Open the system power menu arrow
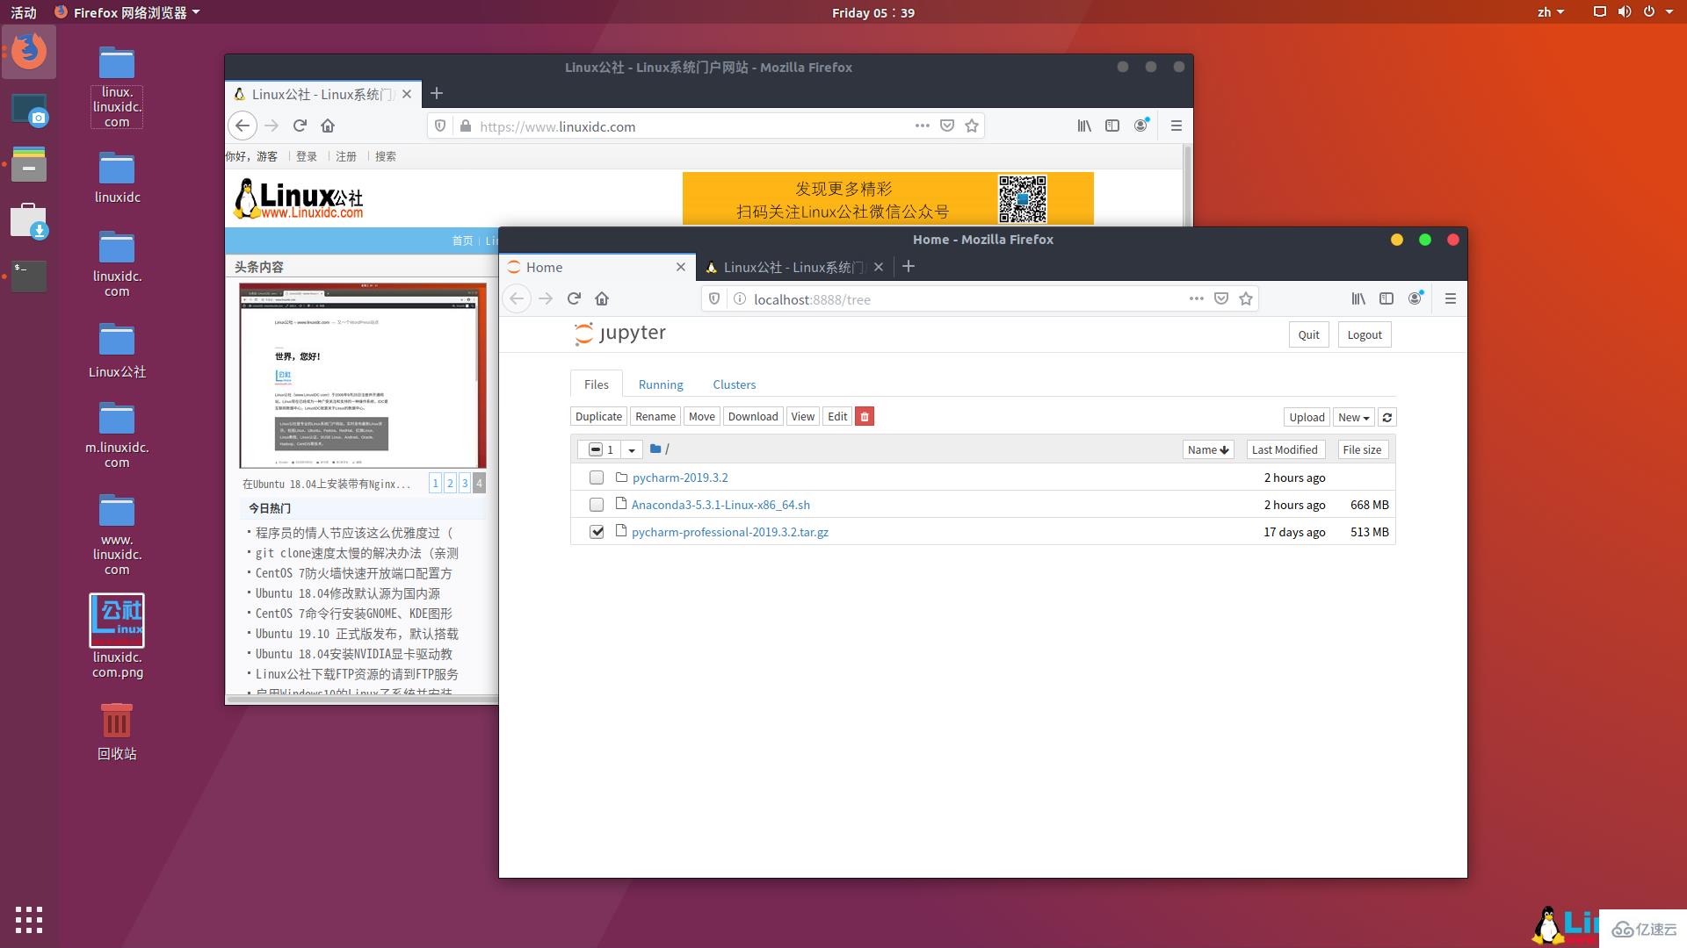Screen dimensions: 1687x948 1669,12
